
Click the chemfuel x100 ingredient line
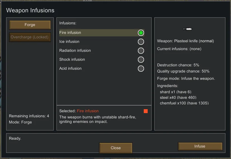point(184,103)
